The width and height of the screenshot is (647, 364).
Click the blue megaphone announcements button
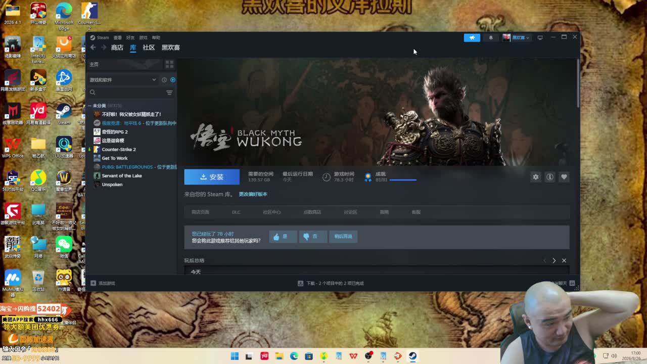coord(472,37)
